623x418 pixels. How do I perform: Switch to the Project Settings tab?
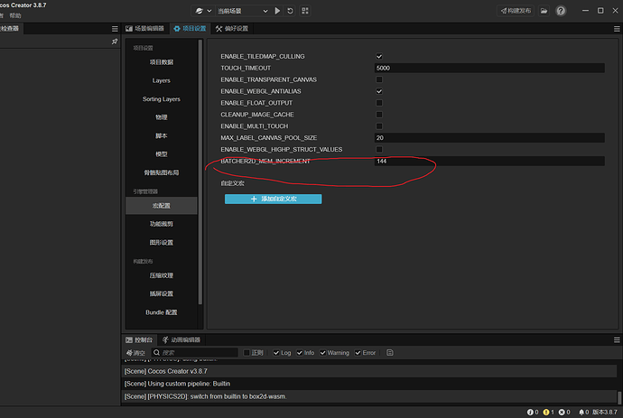pyautogui.click(x=191, y=28)
